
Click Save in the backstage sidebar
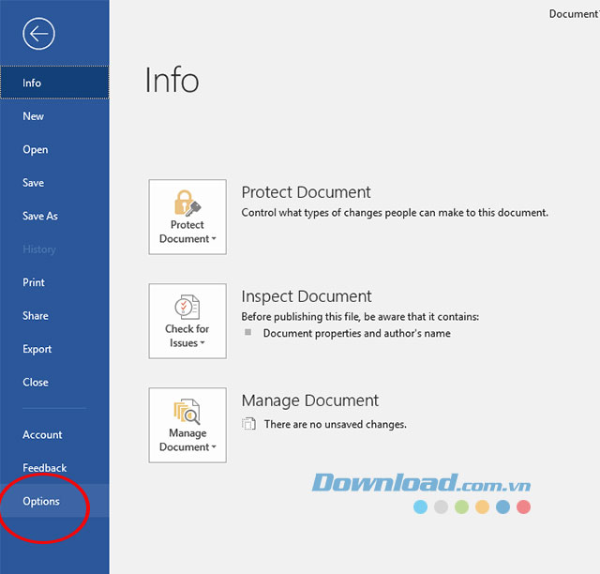[34, 183]
